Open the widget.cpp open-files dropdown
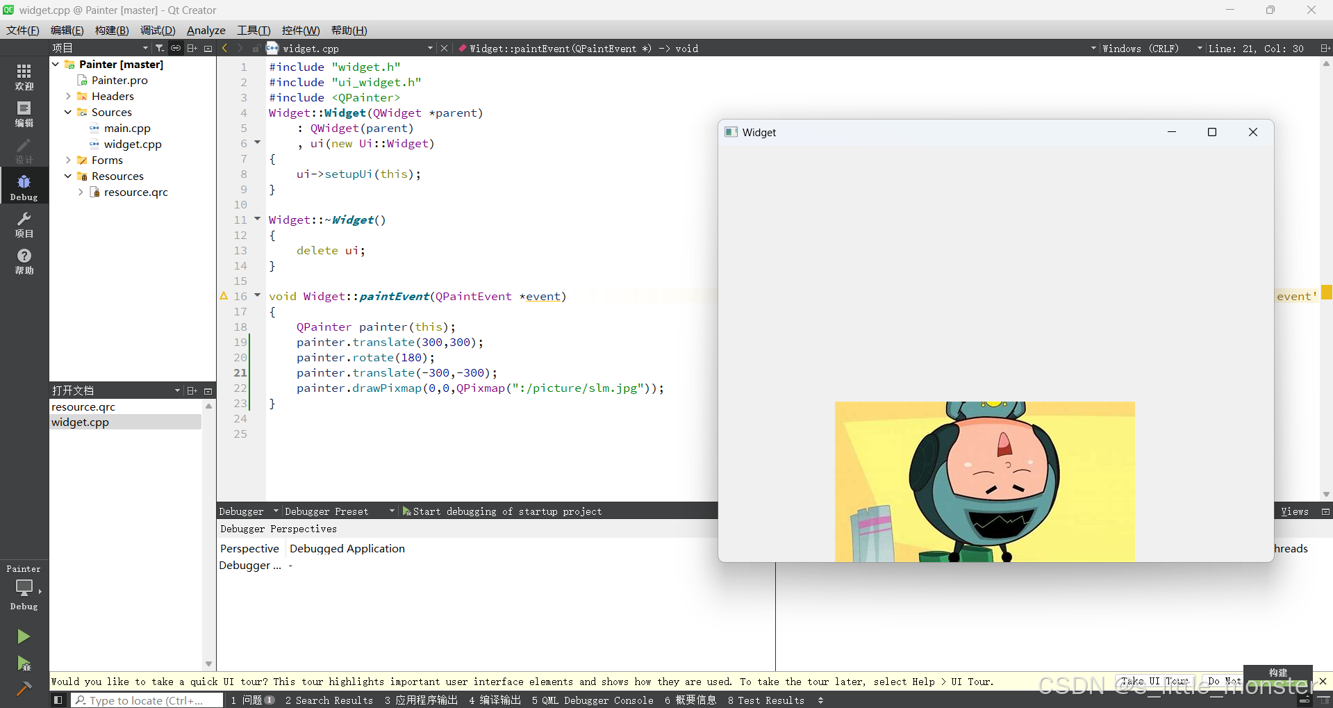1333x708 pixels. (430, 48)
